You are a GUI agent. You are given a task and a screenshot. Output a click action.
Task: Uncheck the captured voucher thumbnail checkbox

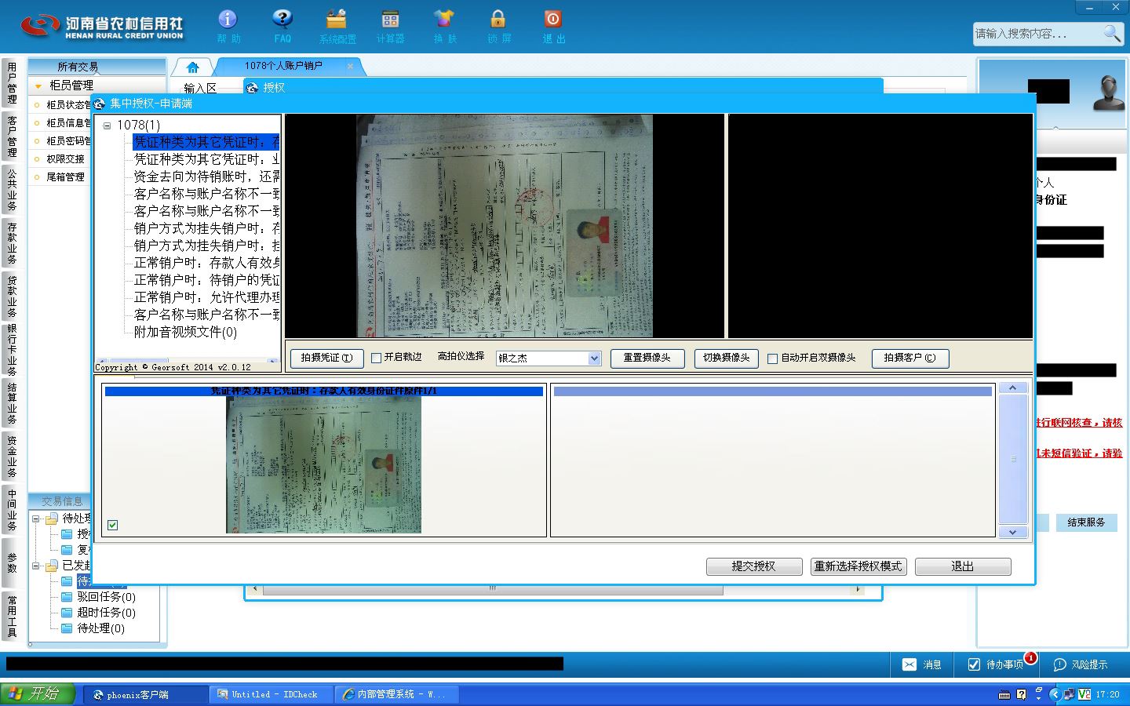[112, 525]
